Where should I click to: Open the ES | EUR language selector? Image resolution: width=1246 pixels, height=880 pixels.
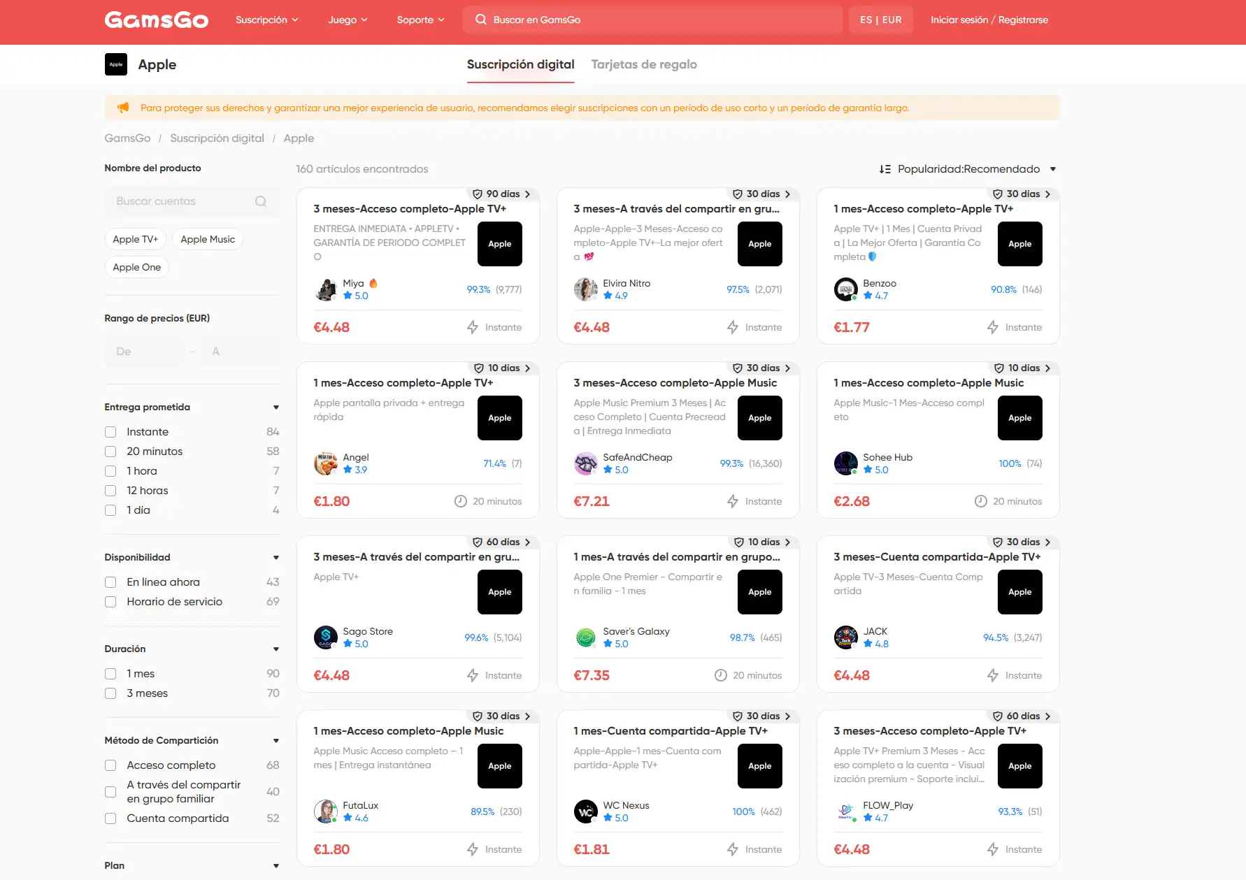pos(881,20)
